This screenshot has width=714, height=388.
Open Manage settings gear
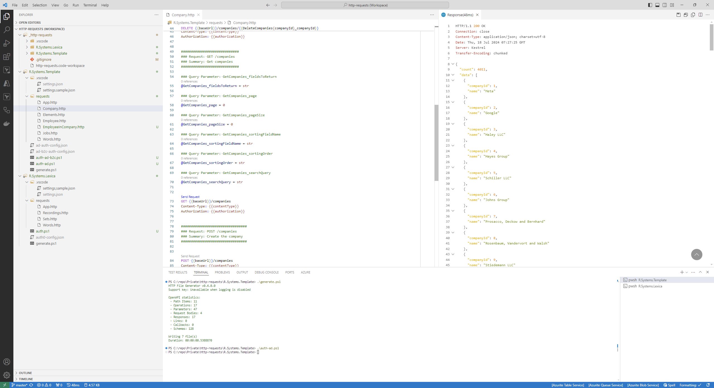tap(7, 375)
